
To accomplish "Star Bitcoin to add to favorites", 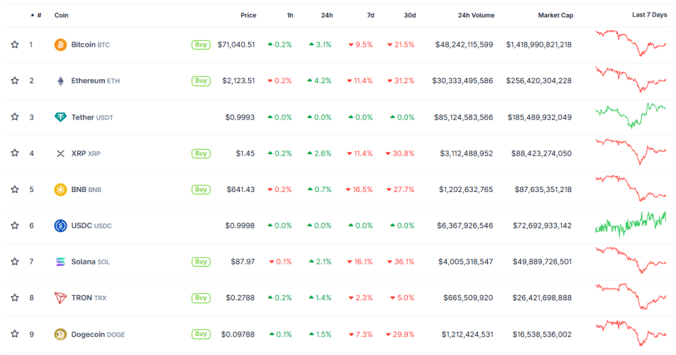I will coord(15,45).
